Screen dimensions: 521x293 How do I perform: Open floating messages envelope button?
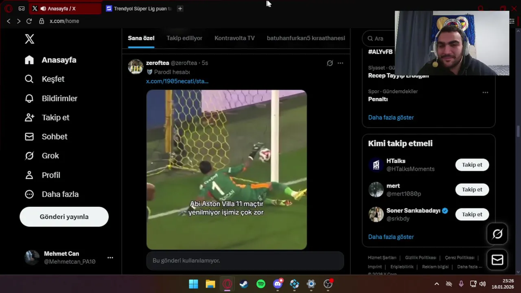pyautogui.click(x=497, y=260)
